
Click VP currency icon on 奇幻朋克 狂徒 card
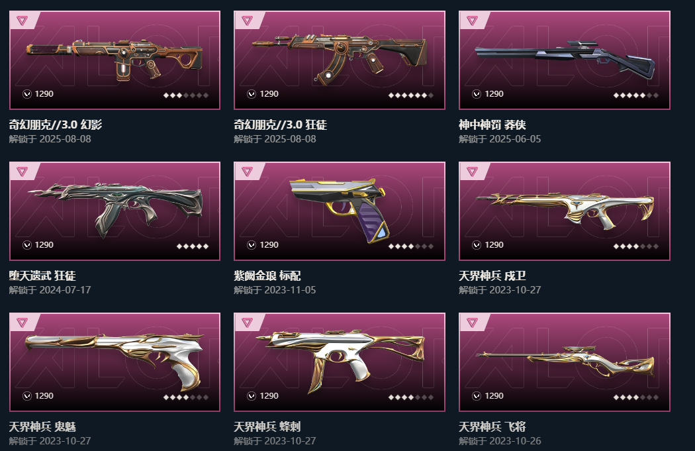[x=252, y=94]
